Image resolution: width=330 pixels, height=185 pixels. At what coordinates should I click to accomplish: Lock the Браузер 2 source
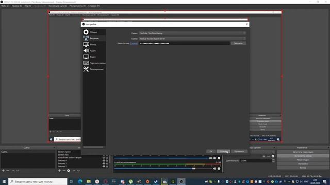click(x=107, y=166)
